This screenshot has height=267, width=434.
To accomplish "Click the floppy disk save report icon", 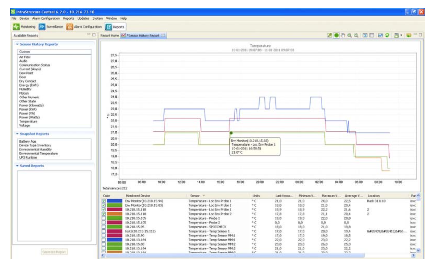I will [397, 36].
